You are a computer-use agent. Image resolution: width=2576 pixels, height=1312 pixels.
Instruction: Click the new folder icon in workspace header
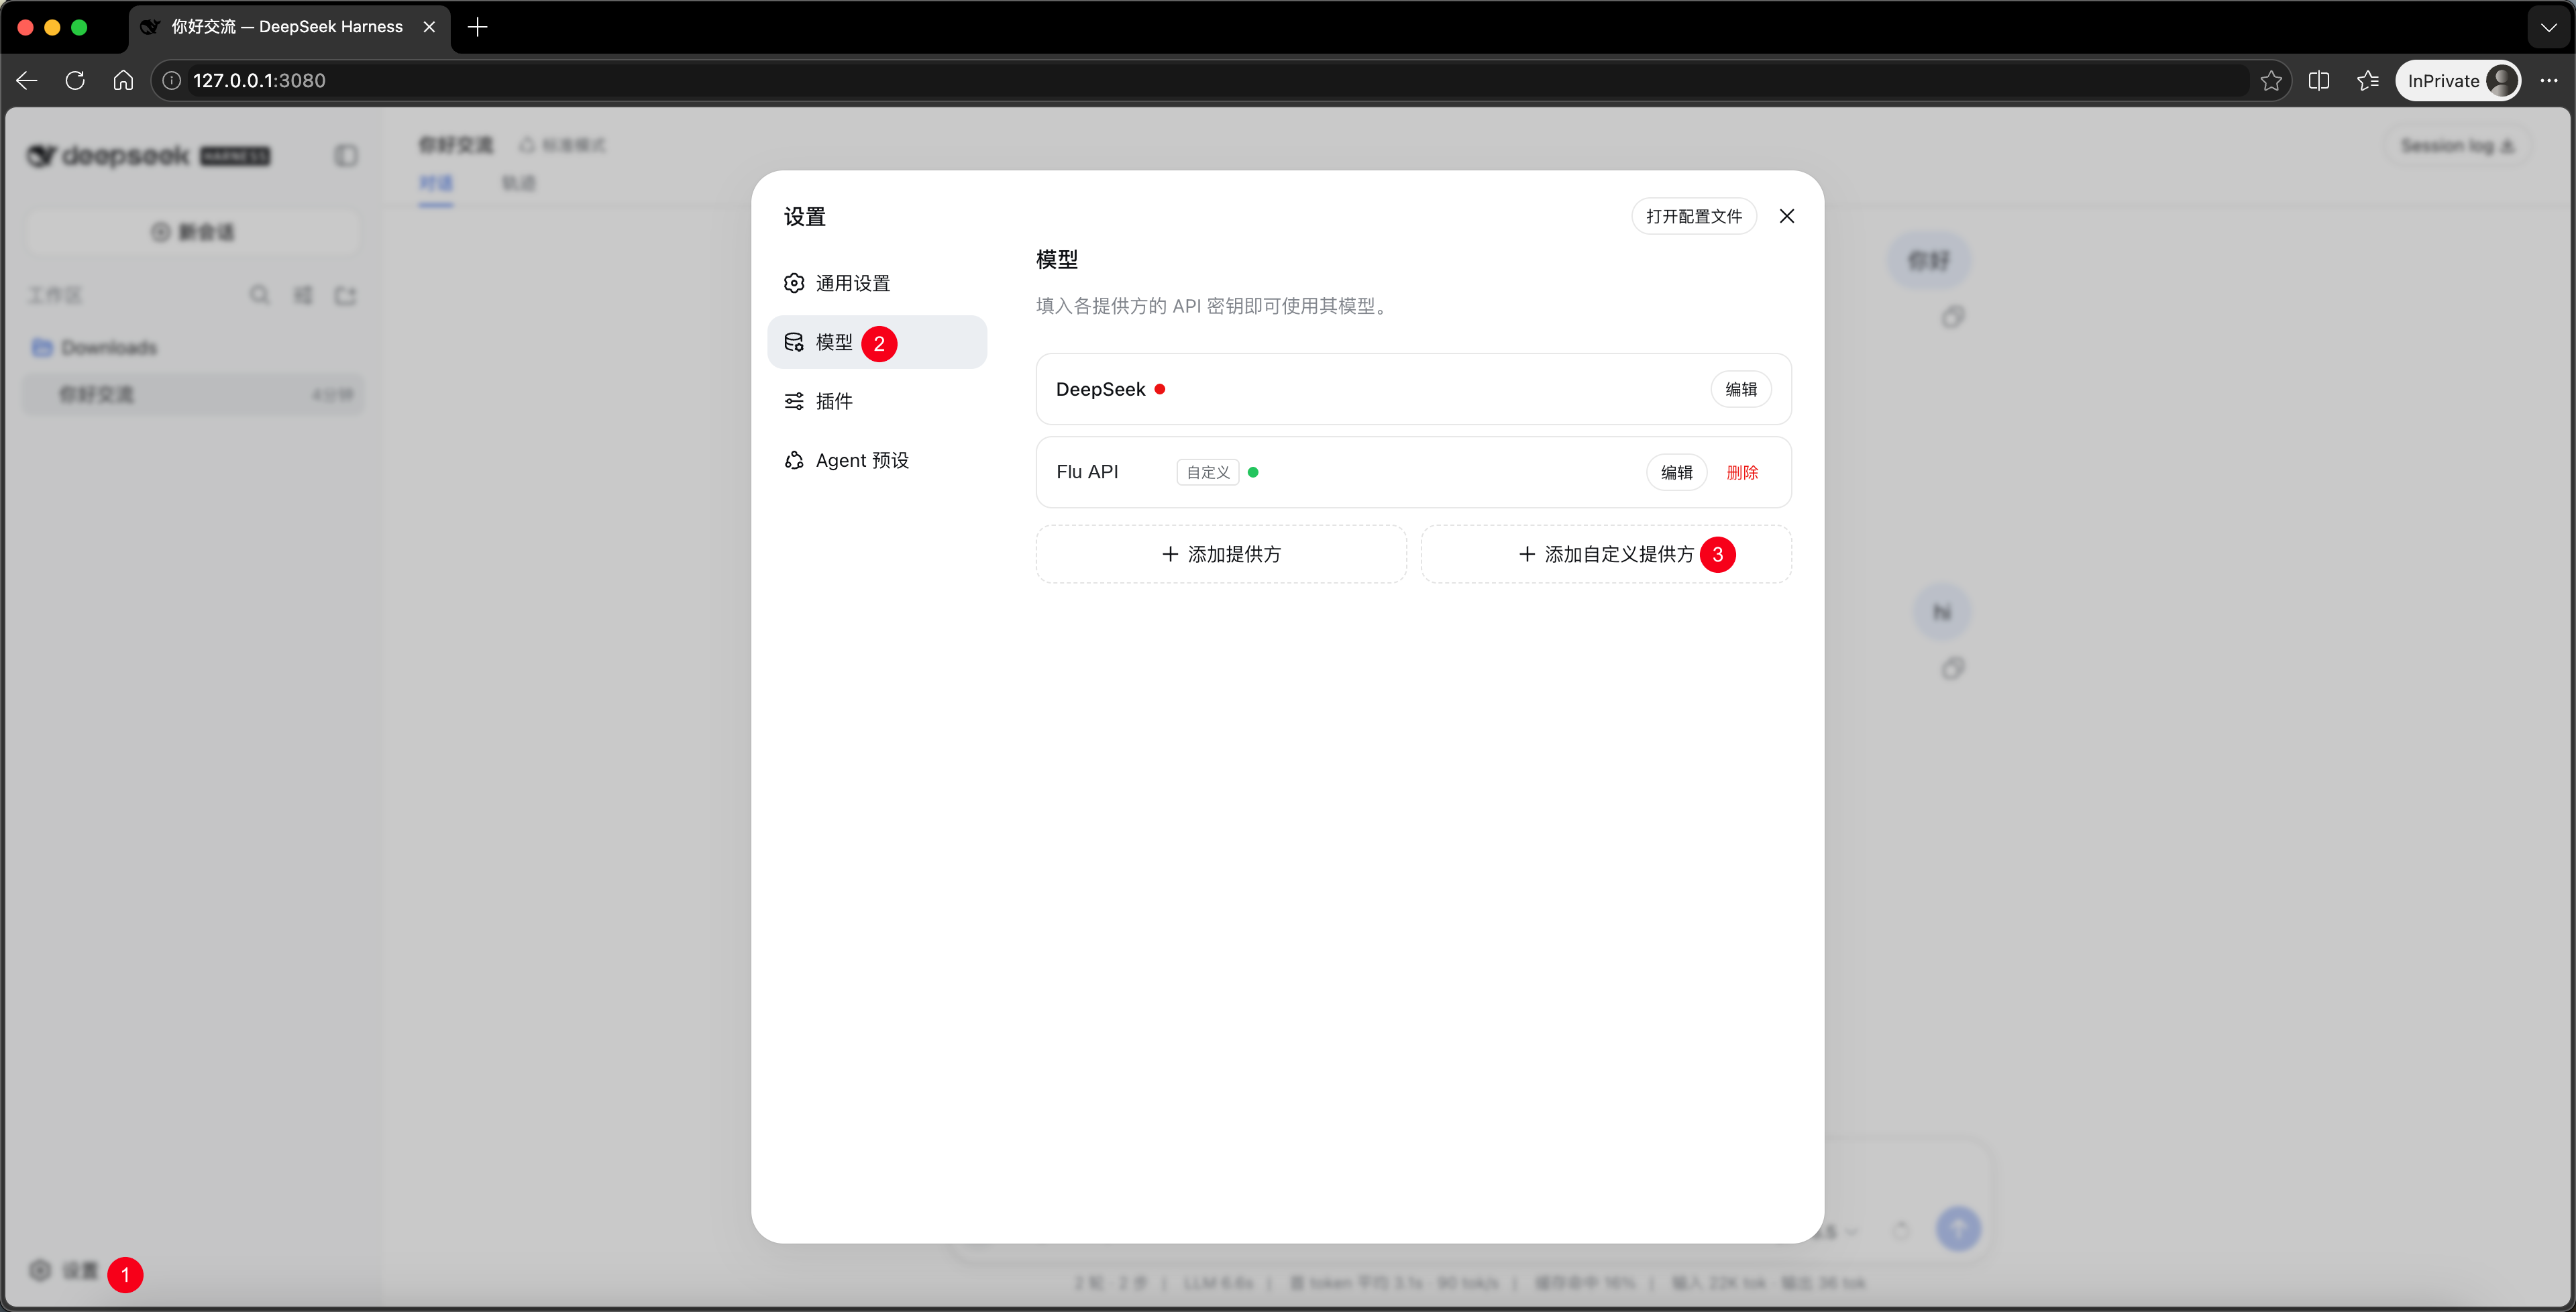coord(346,295)
